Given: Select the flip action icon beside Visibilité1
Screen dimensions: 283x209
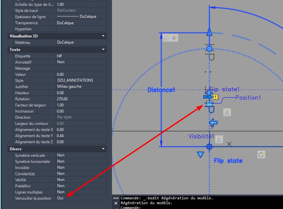Looking at the screenshot, I should click(219, 139).
